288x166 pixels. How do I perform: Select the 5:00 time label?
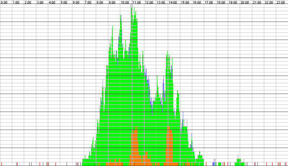[64, 3]
